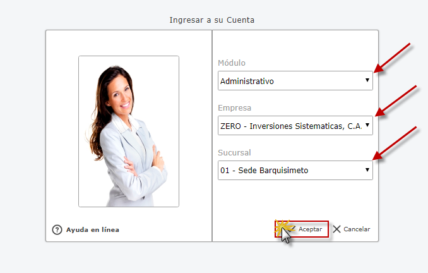Open the 01 - Sede Barquisimeto branch list
Screen dimensions: 428x273
[x=295, y=170]
